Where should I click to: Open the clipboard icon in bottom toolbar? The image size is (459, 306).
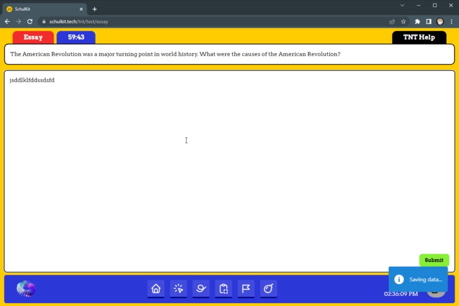tap(223, 288)
